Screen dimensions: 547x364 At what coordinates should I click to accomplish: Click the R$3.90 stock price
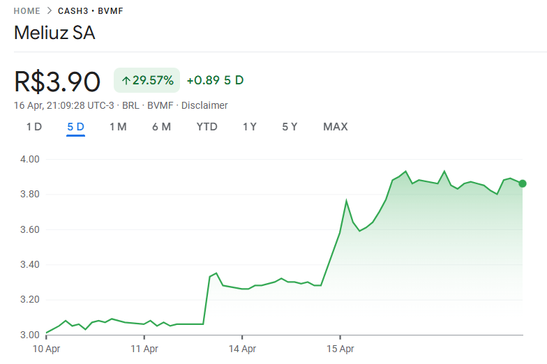click(58, 82)
